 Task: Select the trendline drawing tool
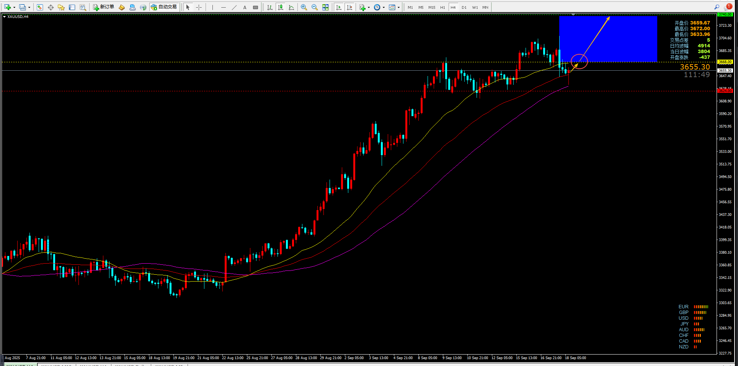tap(234, 7)
